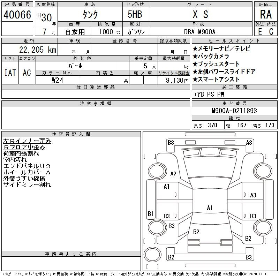Select the A3 mark beside the right door
This screenshot has height=279, width=279.
253,195
